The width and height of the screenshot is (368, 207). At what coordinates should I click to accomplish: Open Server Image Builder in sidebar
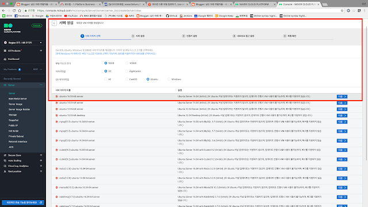click(x=19, y=109)
